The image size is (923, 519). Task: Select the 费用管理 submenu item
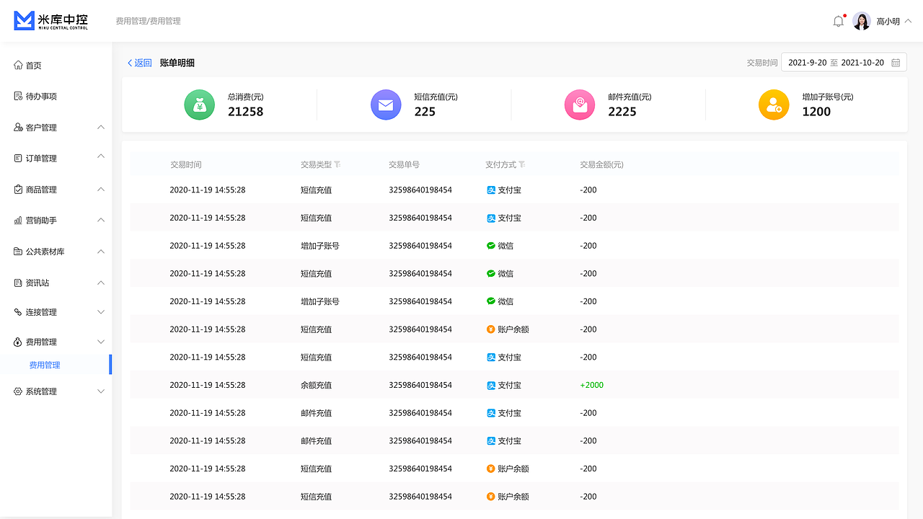45,365
